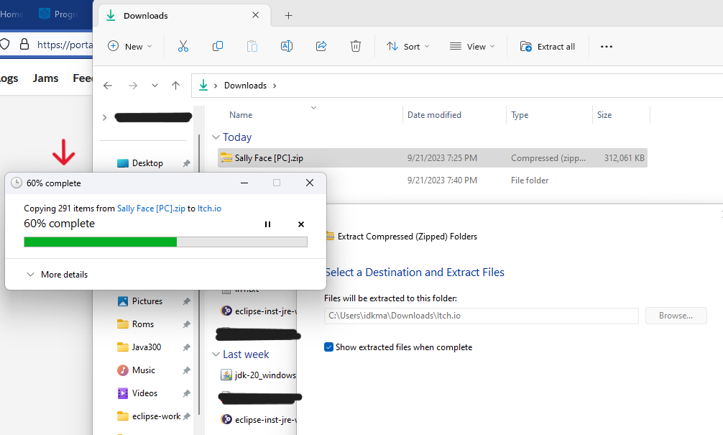Unpin the Desktop pin icon
The height and width of the screenshot is (435, 723).
186,163
